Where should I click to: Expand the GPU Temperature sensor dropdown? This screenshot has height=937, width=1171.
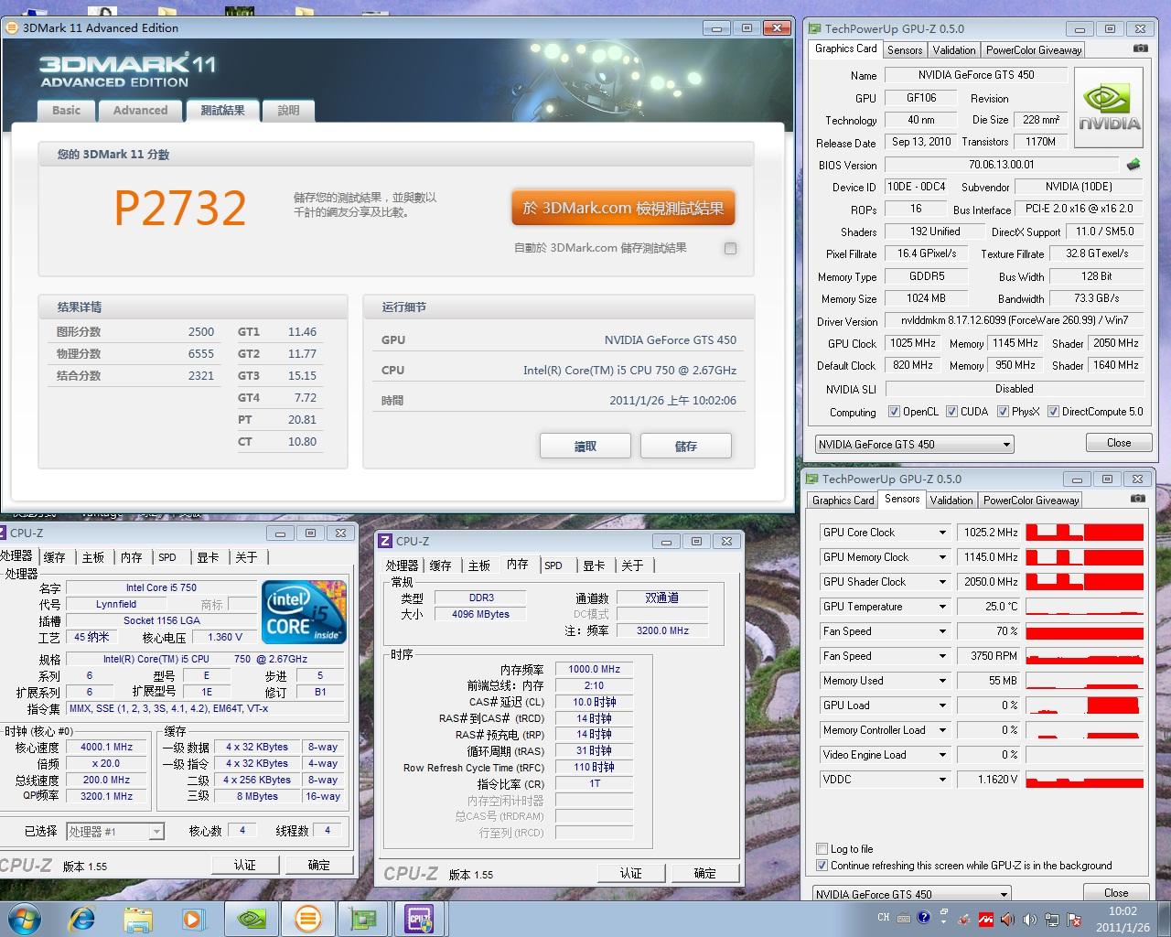[942, 607]
